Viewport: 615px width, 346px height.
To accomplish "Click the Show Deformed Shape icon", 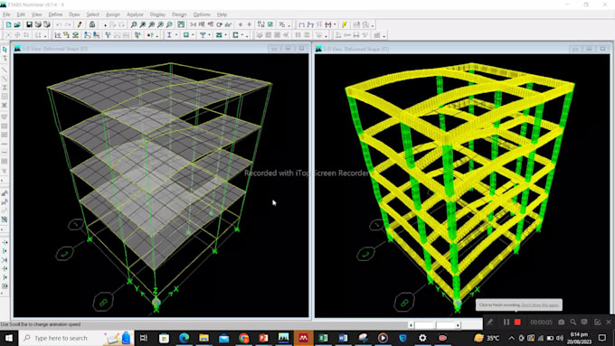I will (x=310, y=24).
